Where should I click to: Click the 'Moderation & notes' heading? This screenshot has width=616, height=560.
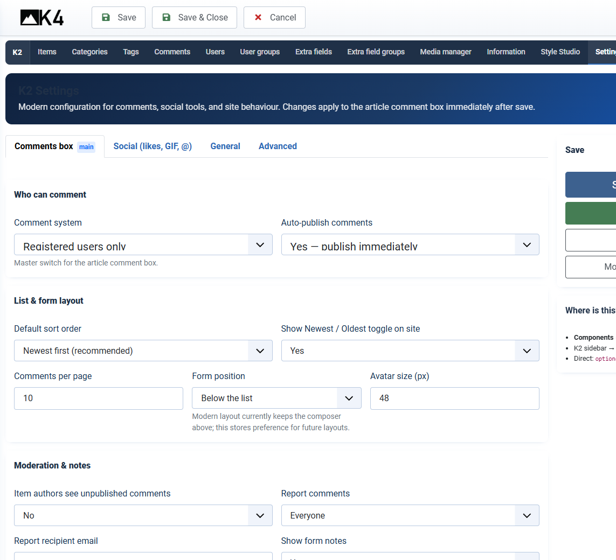coord(52,465)
